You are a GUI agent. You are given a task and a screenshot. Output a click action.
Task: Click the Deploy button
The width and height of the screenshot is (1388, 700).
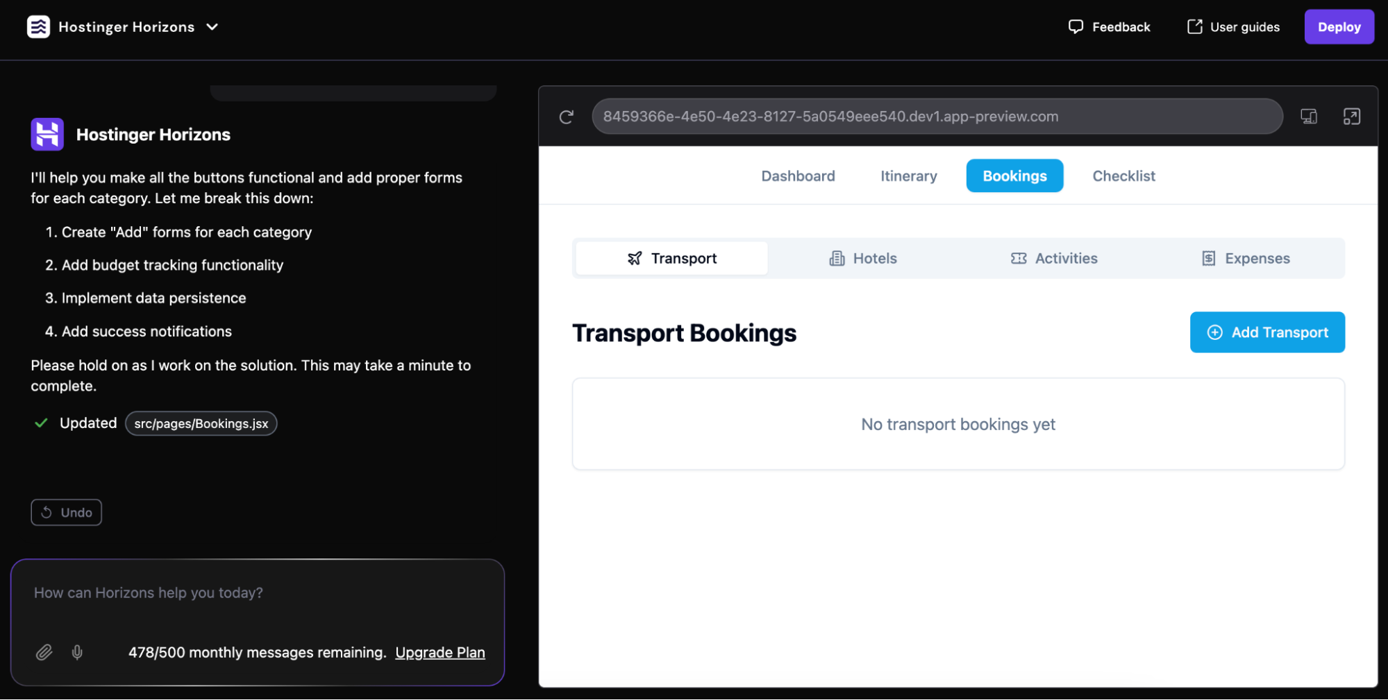point(1339,26)
